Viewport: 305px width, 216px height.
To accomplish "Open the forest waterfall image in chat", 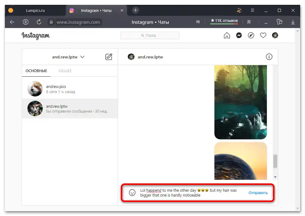I will pos(241,102).
